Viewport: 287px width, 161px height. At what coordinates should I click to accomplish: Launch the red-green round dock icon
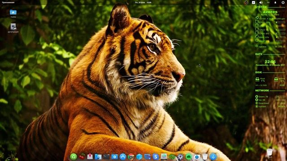click(131, 157)
